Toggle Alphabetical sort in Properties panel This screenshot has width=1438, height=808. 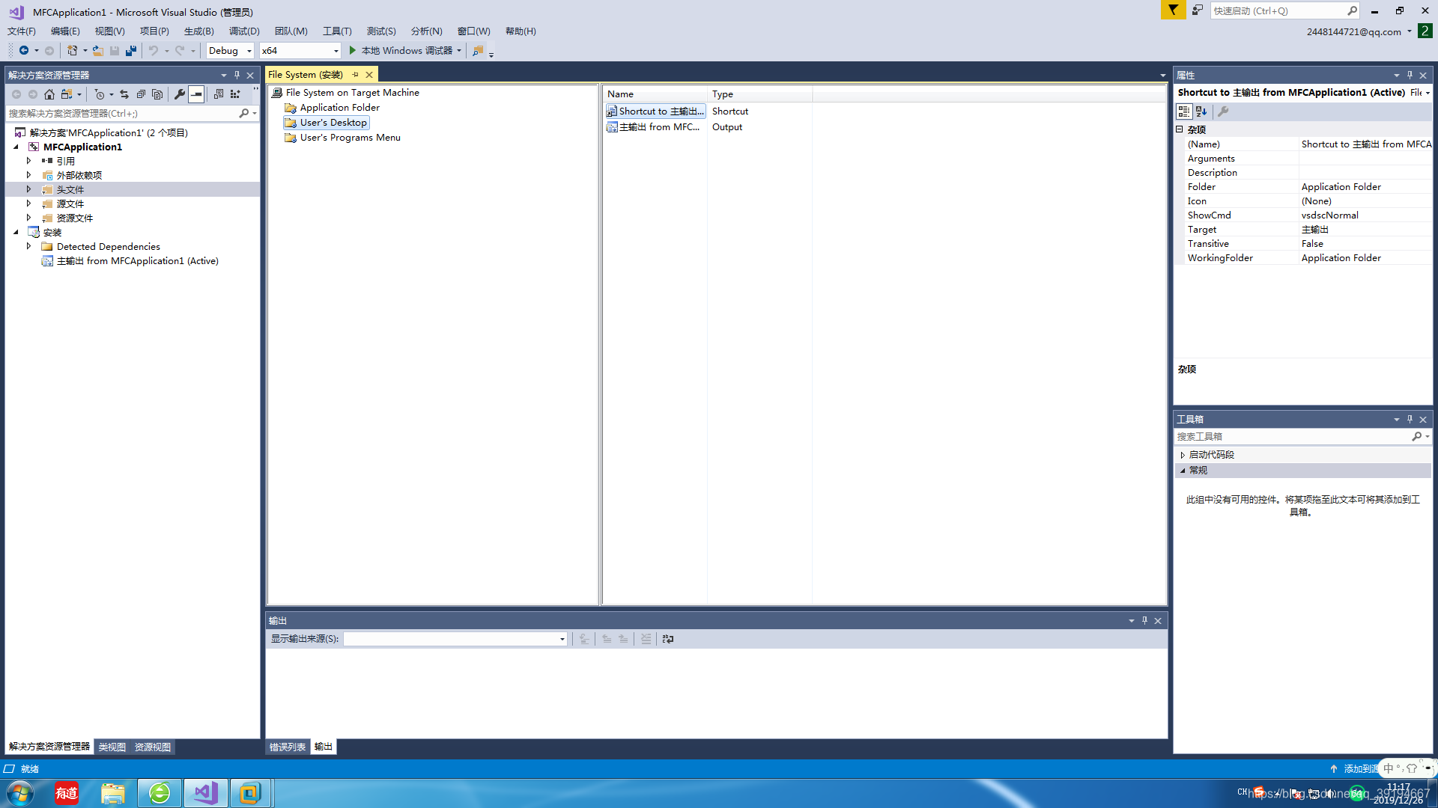[1201, 111]
